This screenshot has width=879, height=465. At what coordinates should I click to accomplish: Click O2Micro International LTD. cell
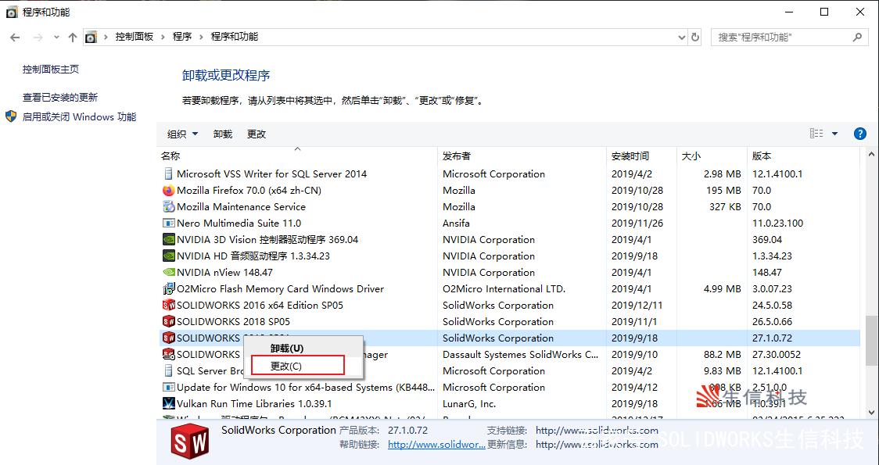(x=504, y=289)
